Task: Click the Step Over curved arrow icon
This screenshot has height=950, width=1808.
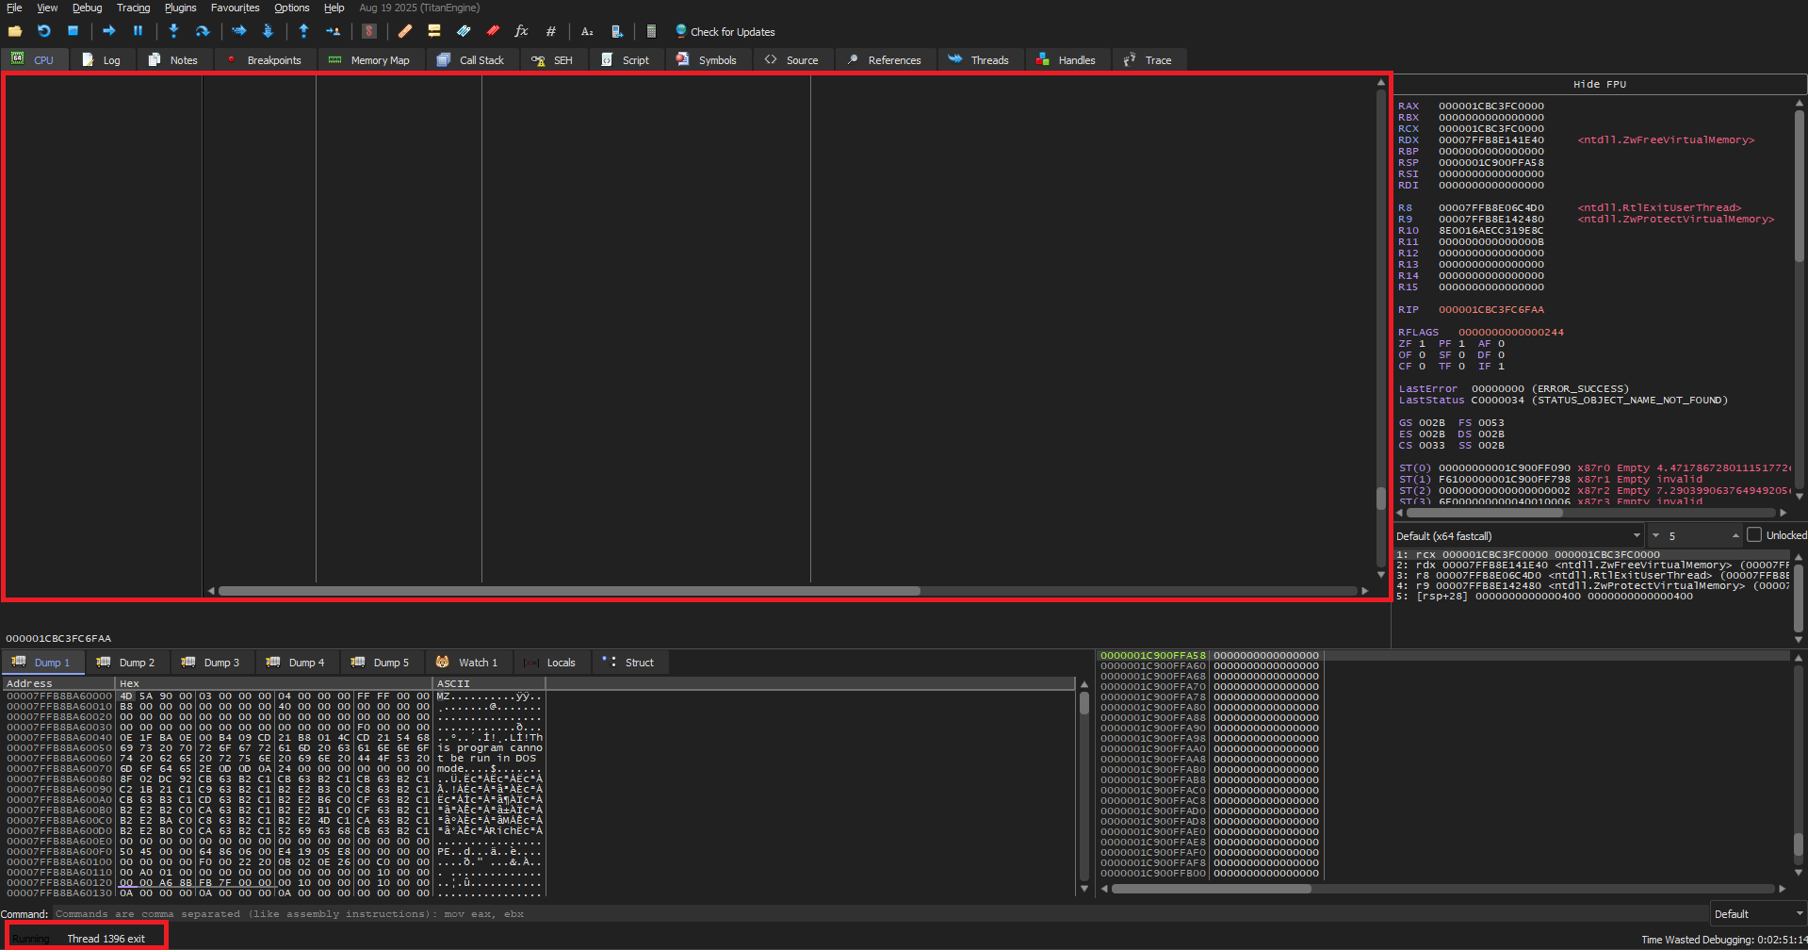Action: coord(202,31)
